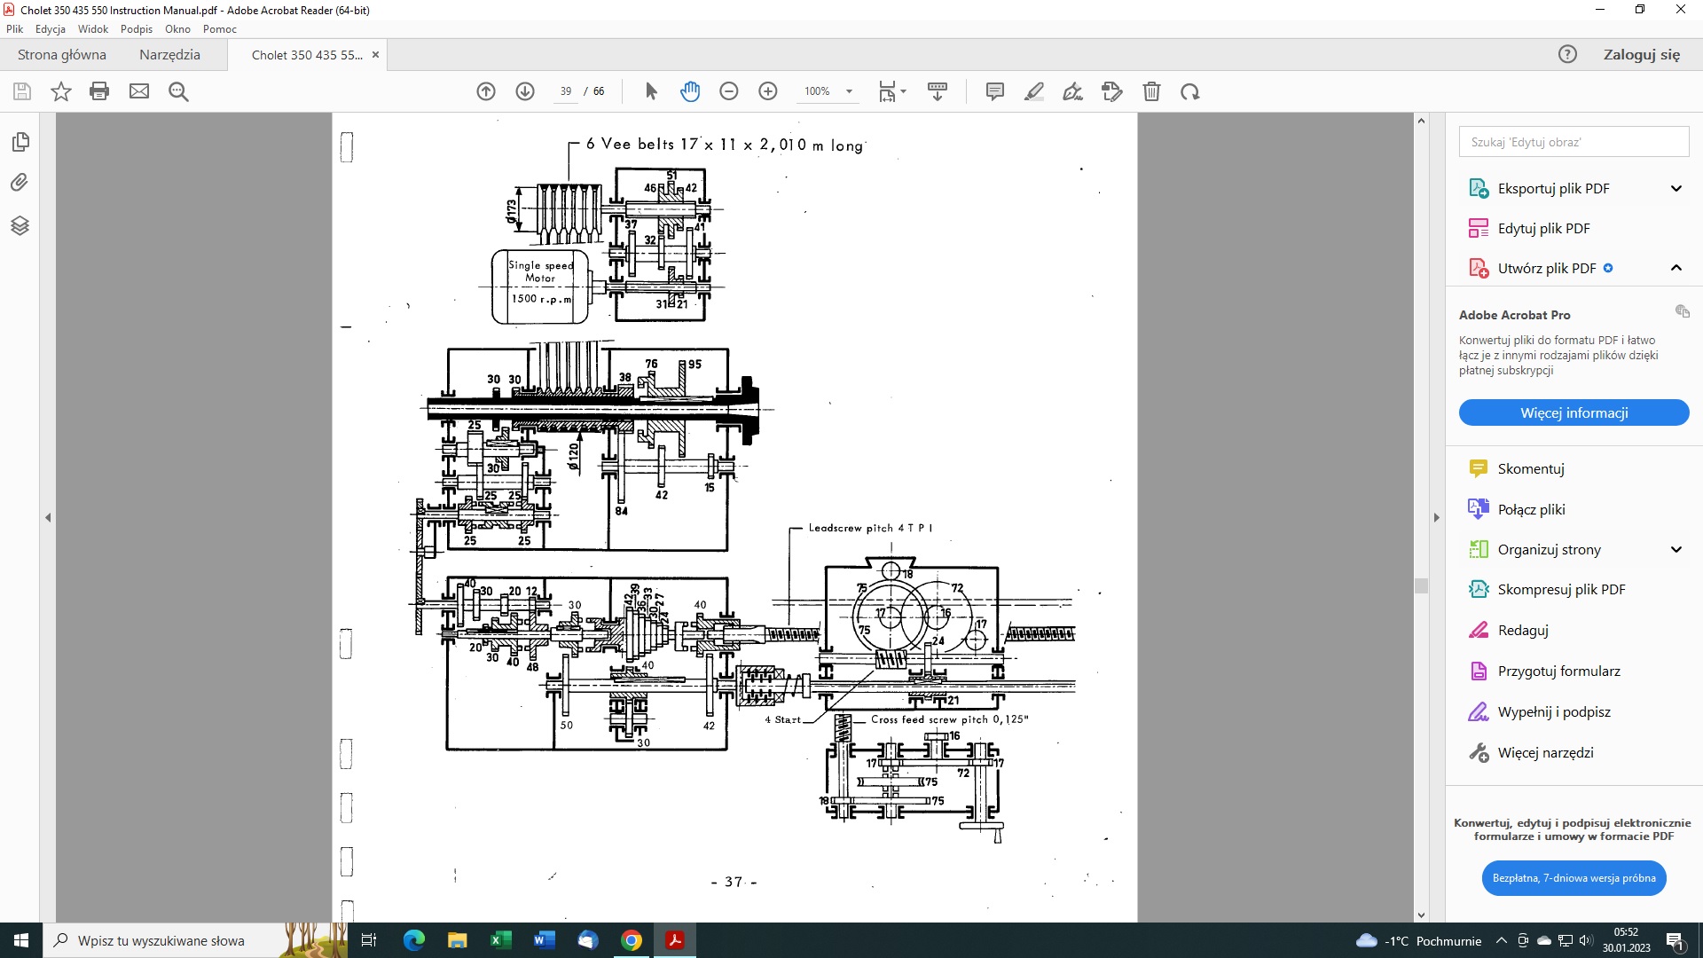The image size is (1703, 958).
Task: Add bookmark star icon
Action: [61, 91]
